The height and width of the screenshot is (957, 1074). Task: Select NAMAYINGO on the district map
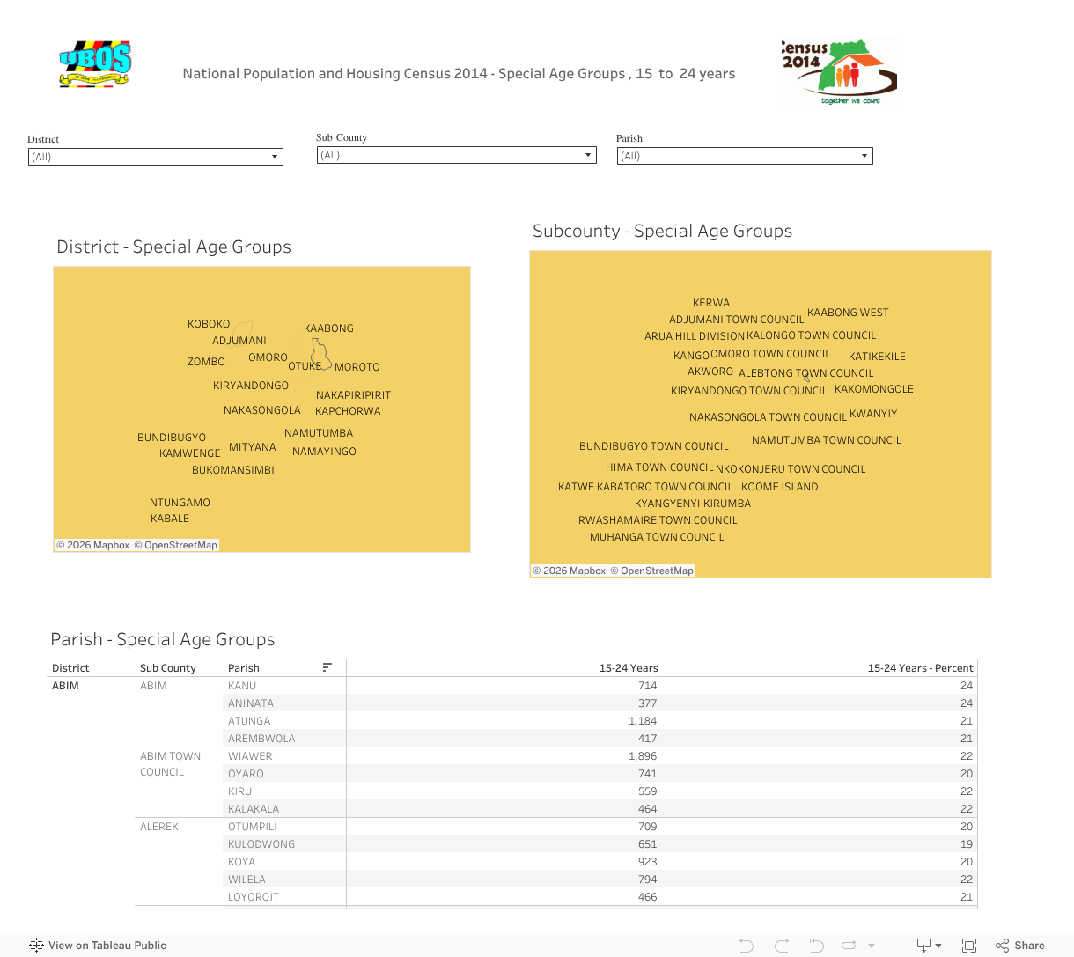pyautogui.click(x=324, y=452)
